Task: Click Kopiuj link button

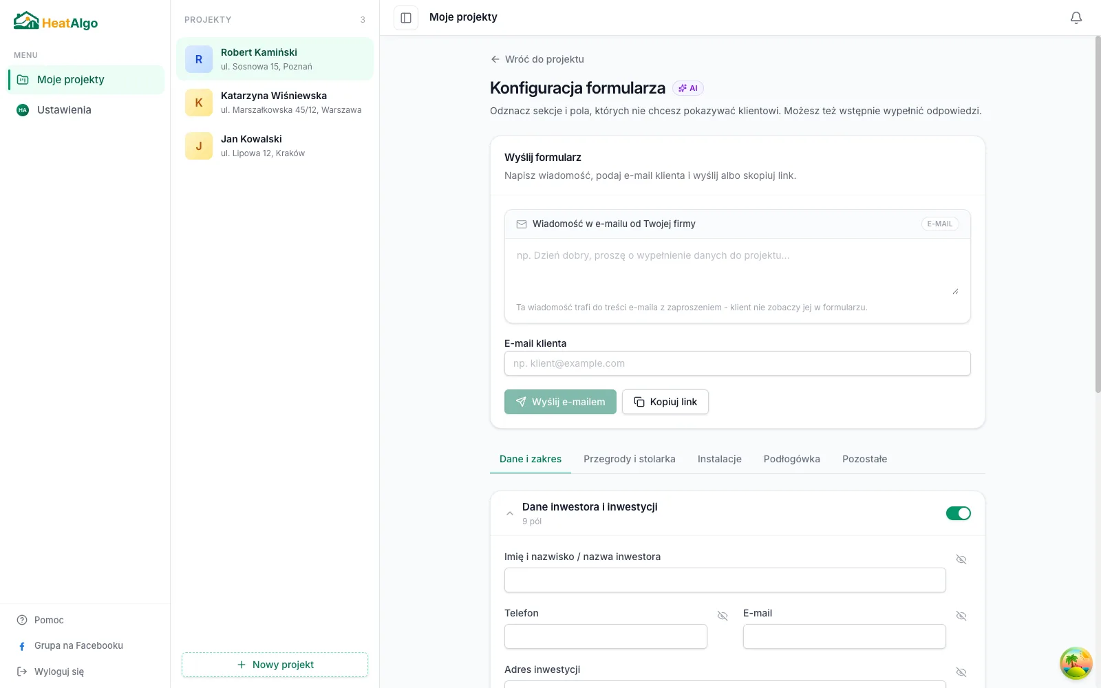Action: pyautogui.click(x=665, y=402)
